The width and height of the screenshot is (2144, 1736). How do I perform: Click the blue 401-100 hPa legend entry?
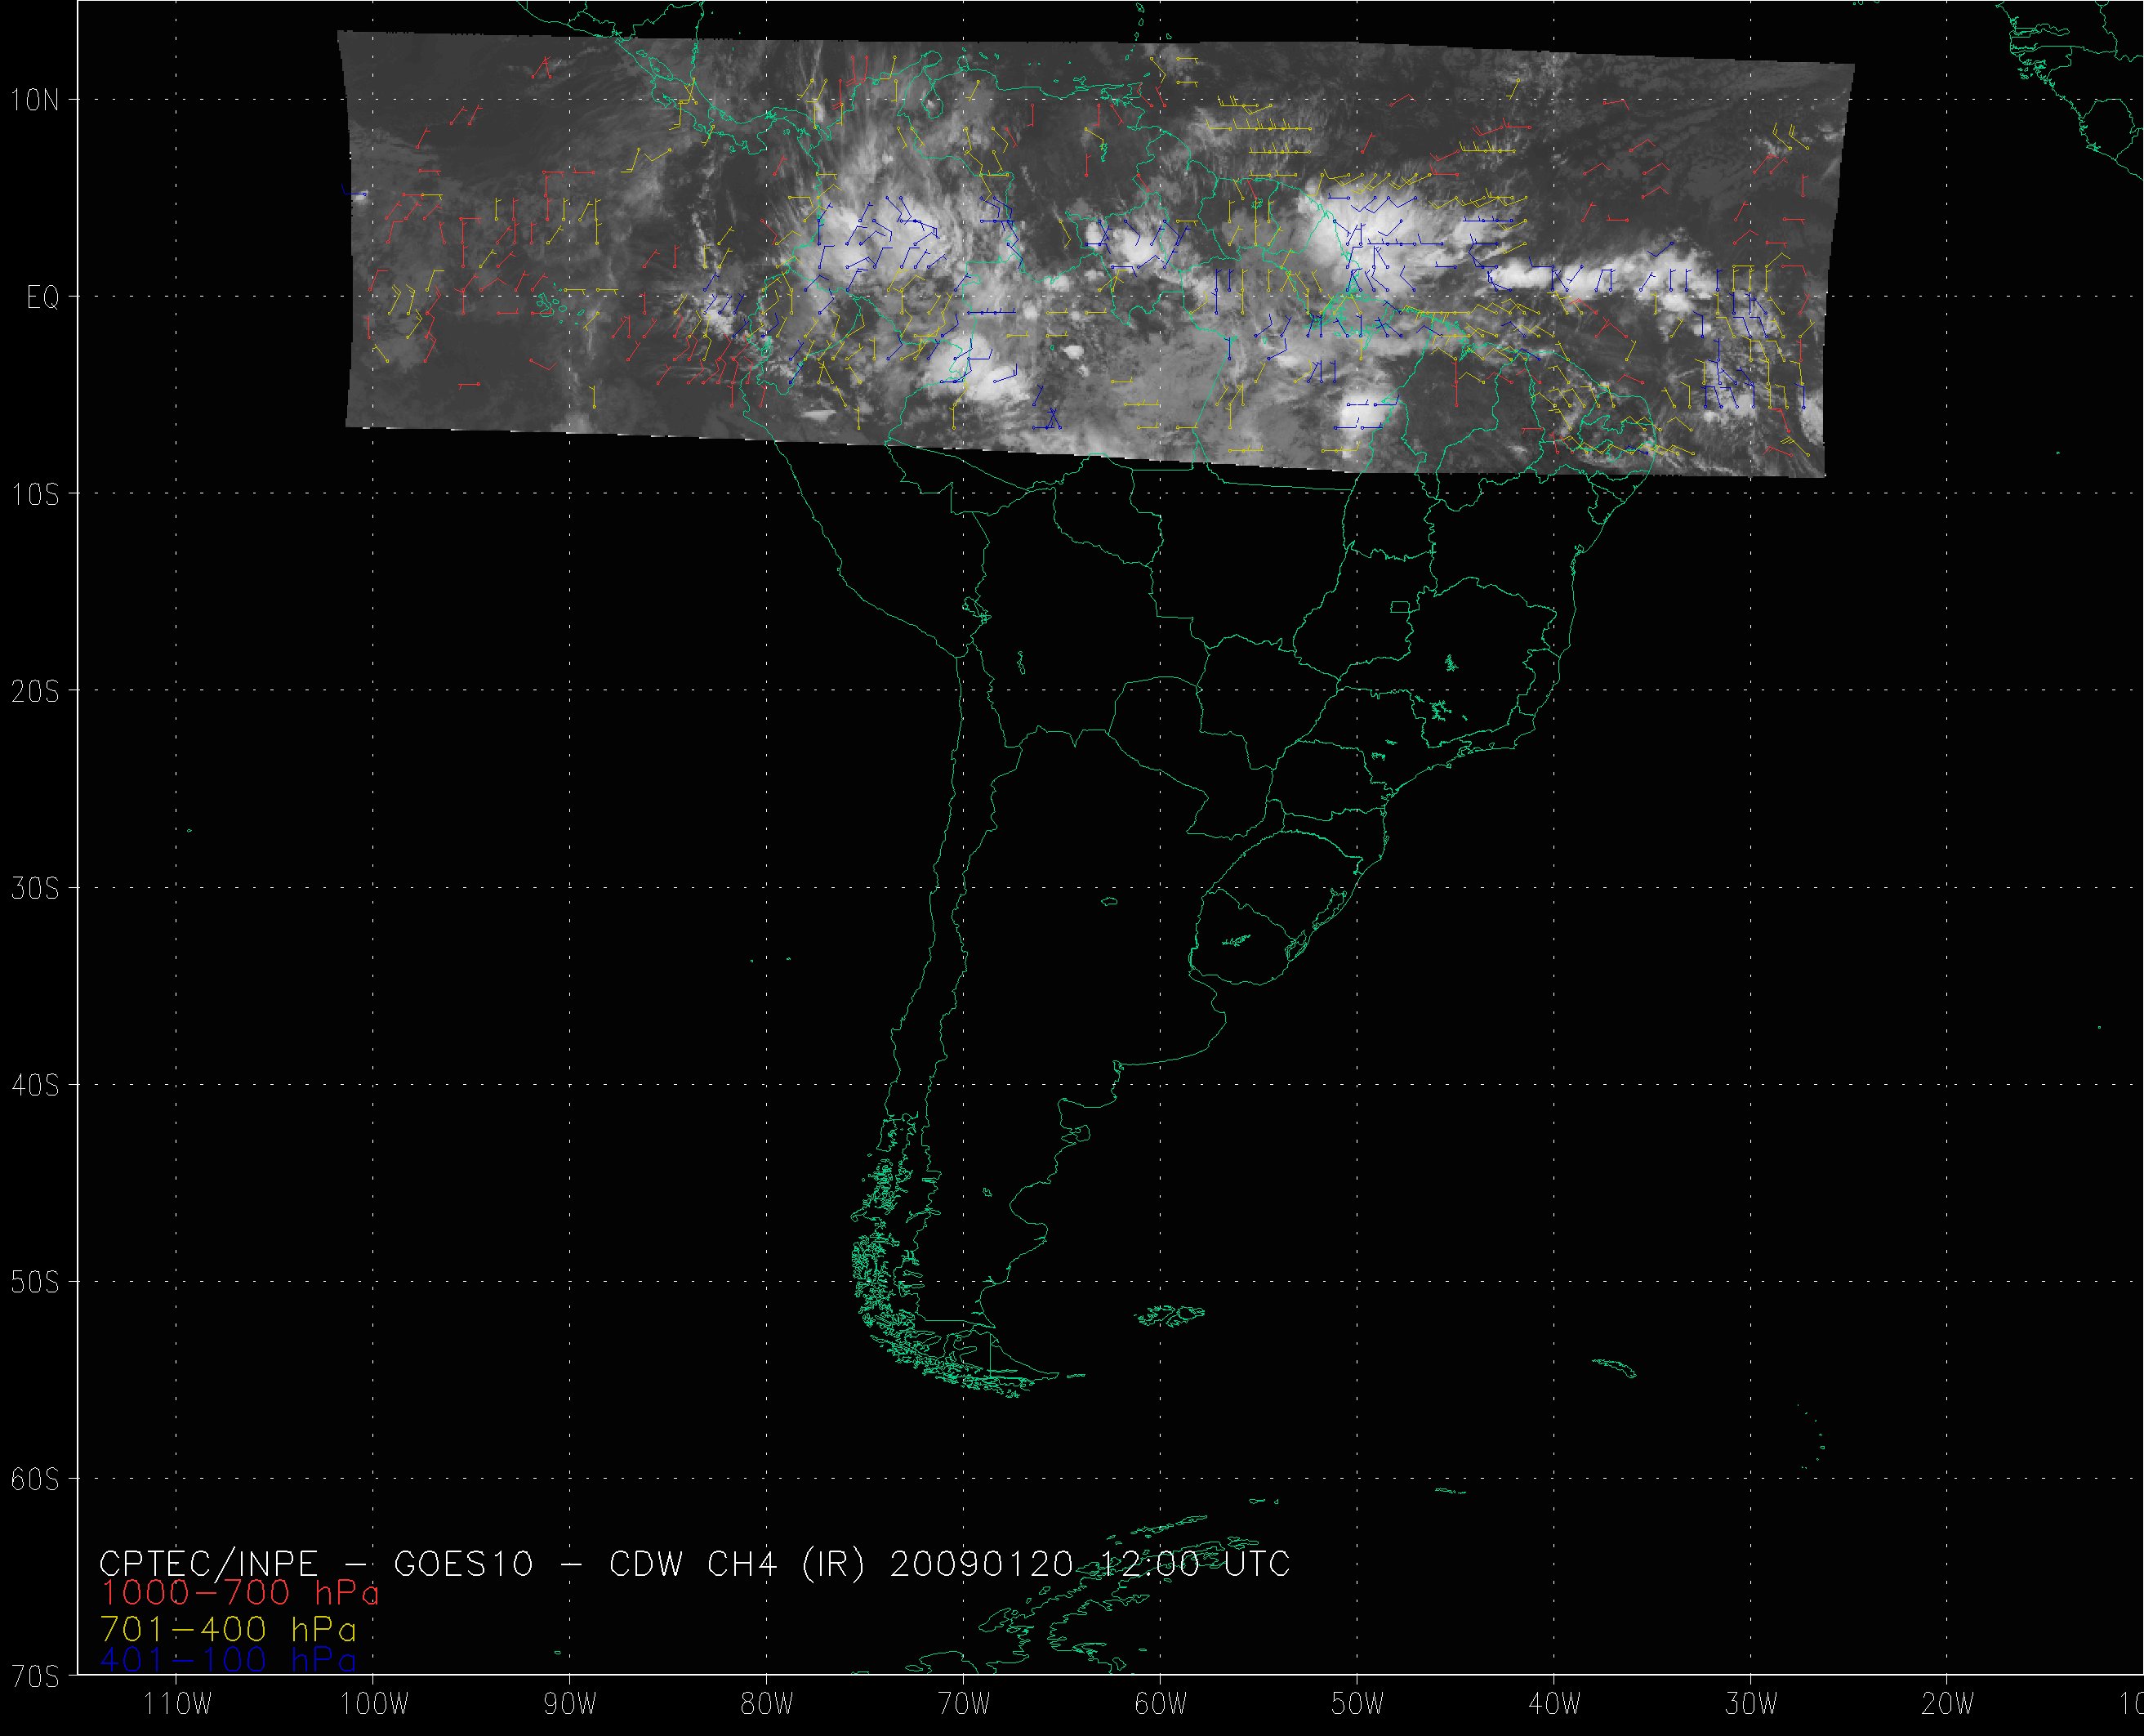[x=228, y=1660]
